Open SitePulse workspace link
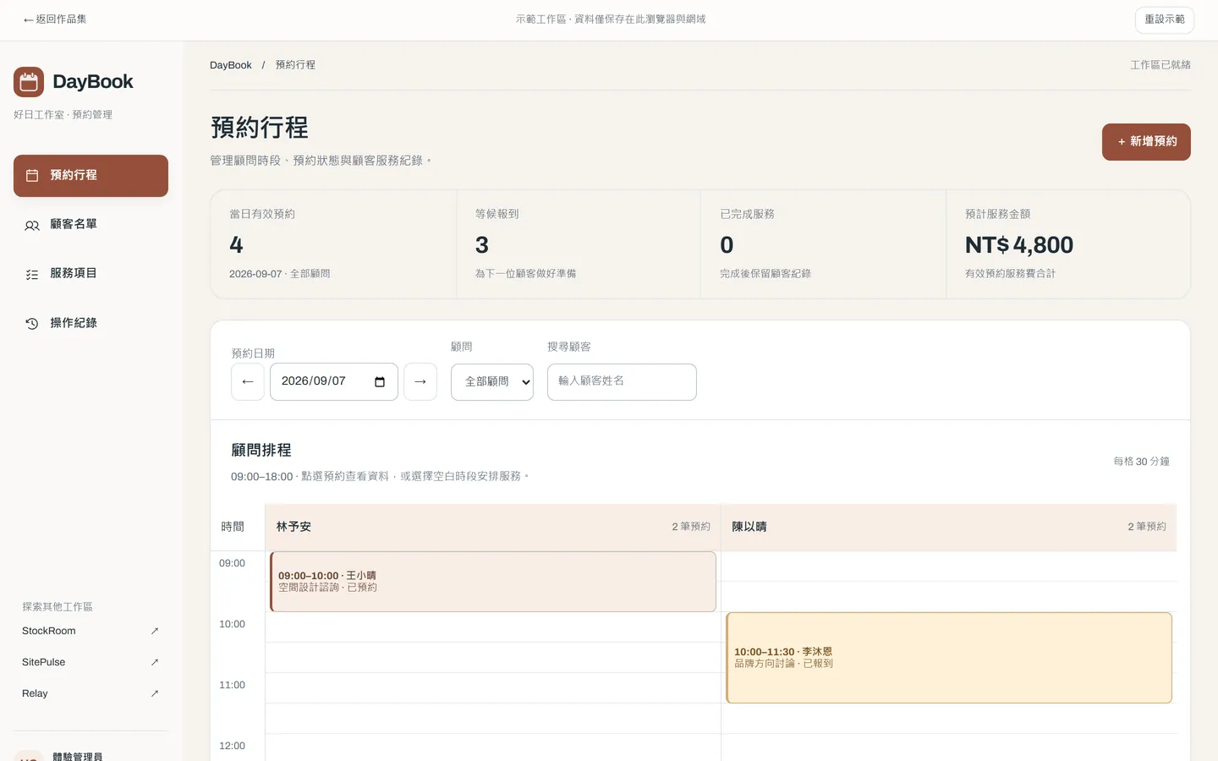The width and height of the screenshot is (1218, 761). point(91,662)
